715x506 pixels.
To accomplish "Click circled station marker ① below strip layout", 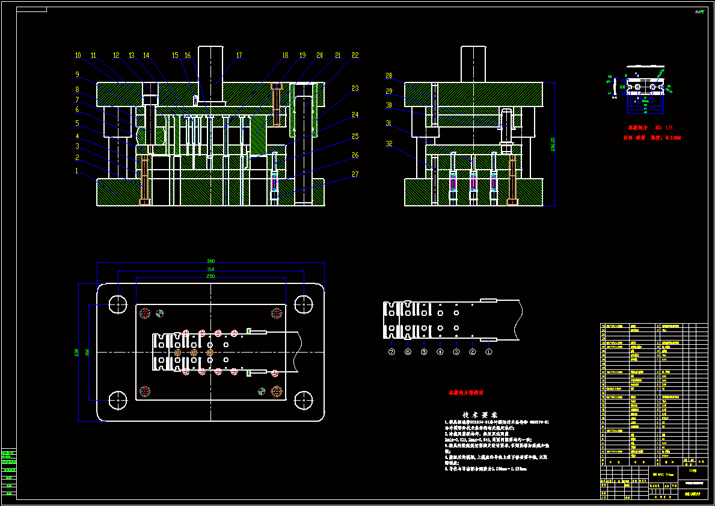I will [x=489, y=352].
